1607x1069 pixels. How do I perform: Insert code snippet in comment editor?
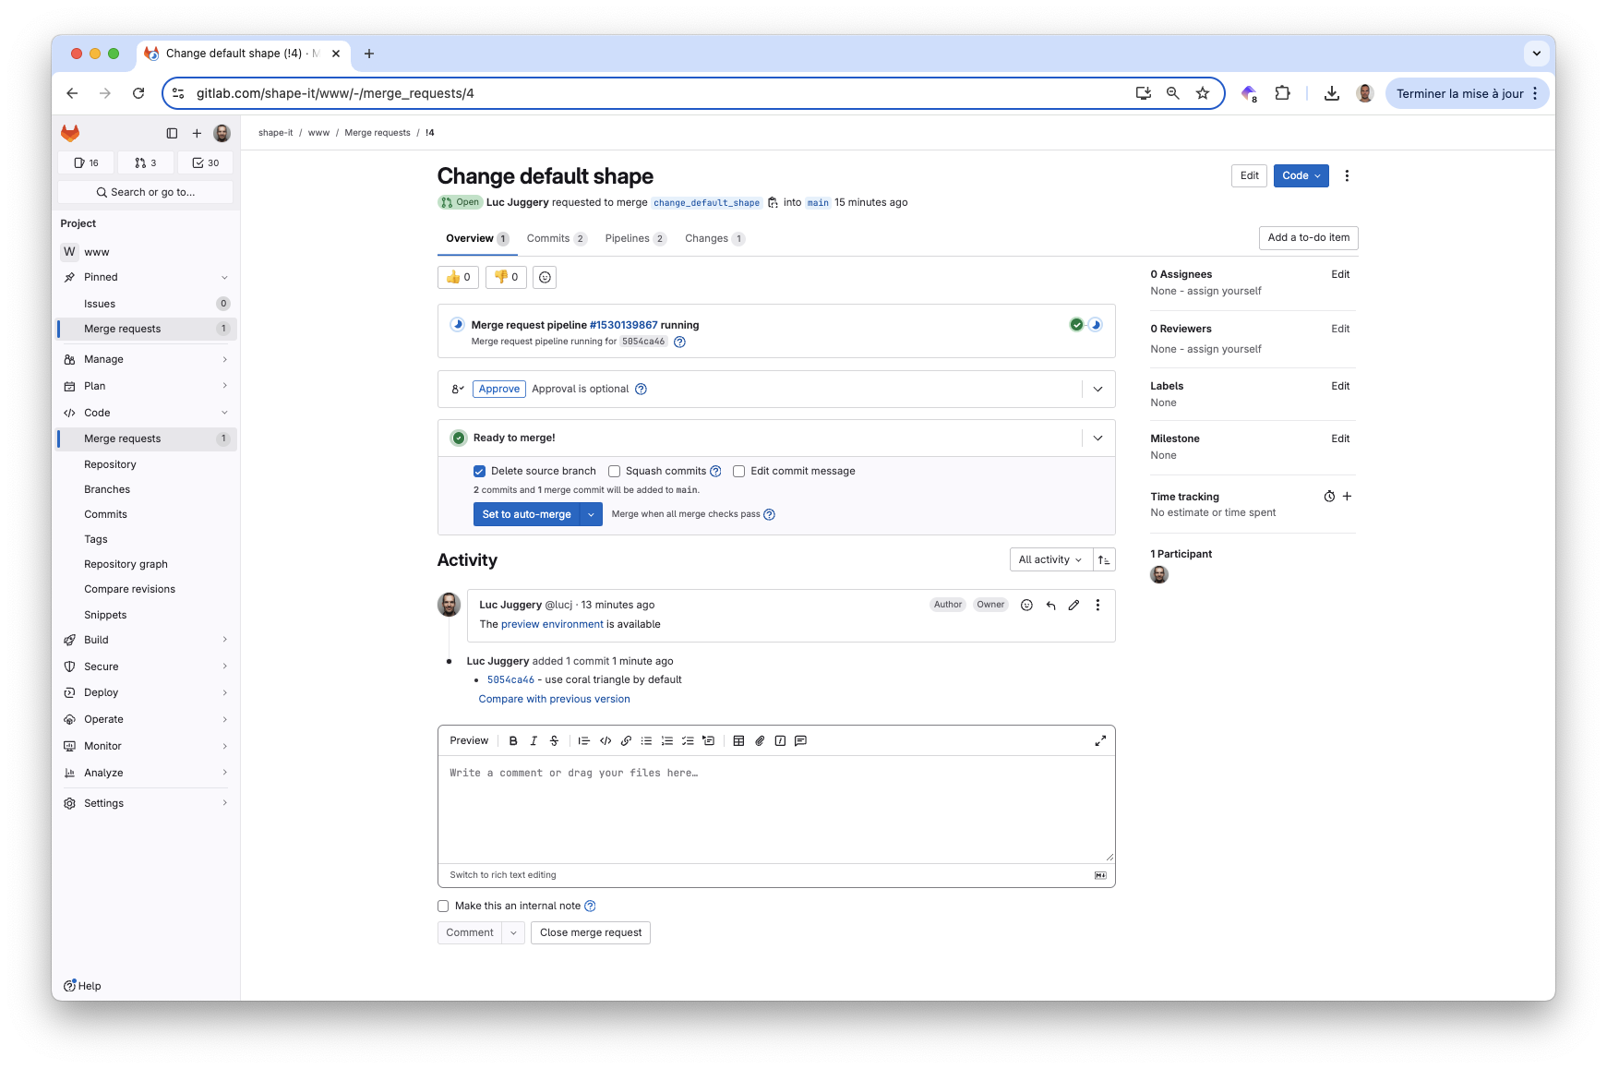[606, 740]
